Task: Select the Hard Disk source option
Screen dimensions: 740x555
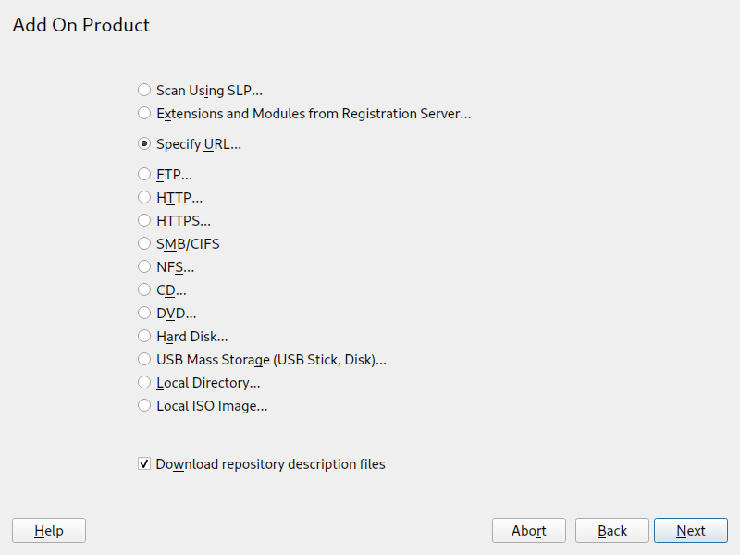Action: click(x=144, y=337)
